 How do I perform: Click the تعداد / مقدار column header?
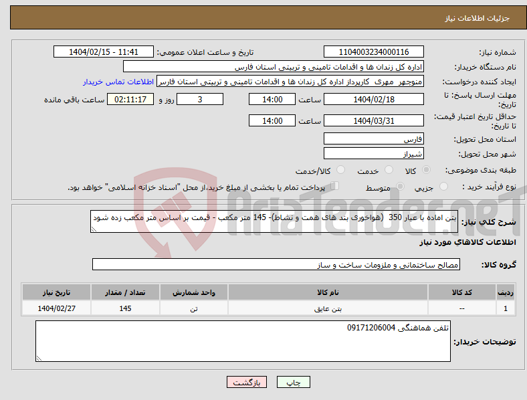pos(125,292)
